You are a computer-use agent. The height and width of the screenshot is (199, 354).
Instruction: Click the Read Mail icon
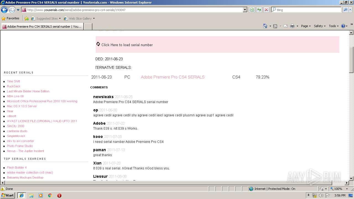286,26
